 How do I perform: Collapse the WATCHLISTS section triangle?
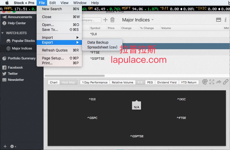pos(2,33)
